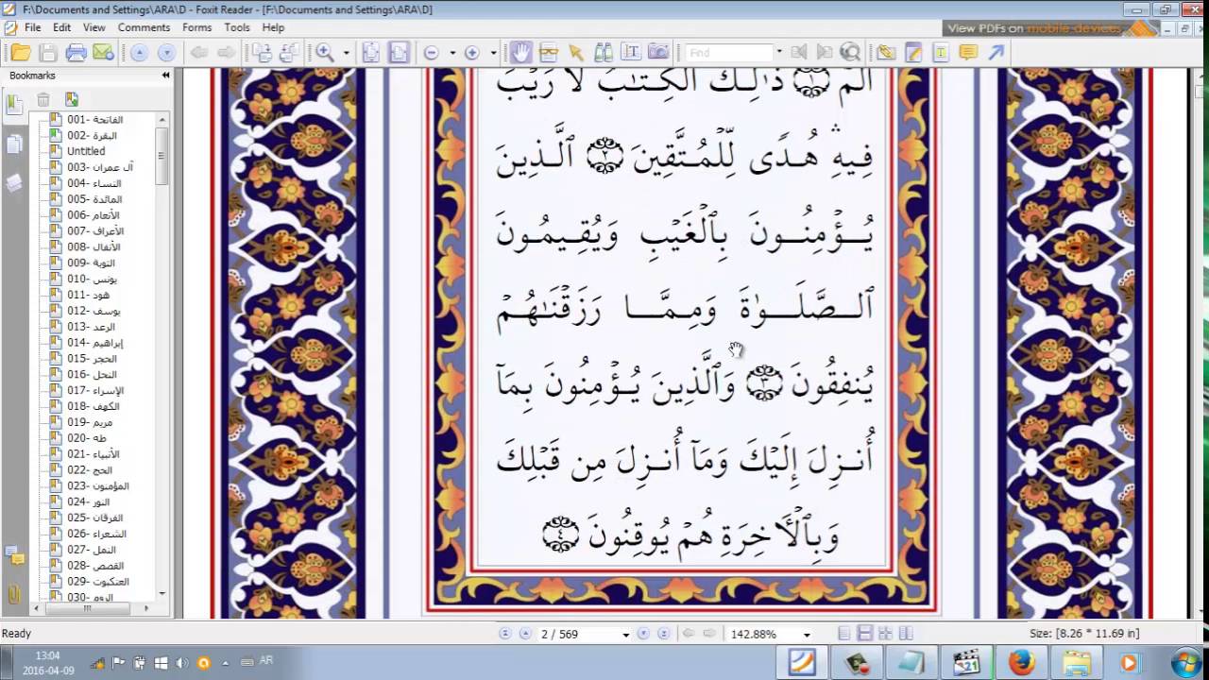Viewport: 1209px width, 680px height.
Task: Print the document with the printer icon
Action: pos(76,53)
